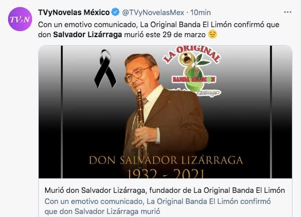Image resolution: width=301 pixels, height=217 pixels.
Task: Click the gold Don Salvador Lizárraga caption
Action: coord(166,160)
